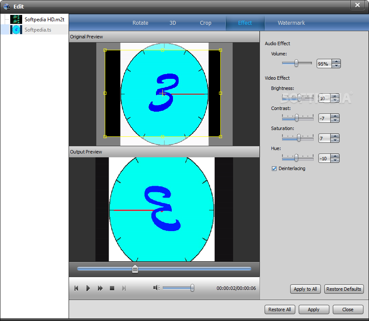Click Restore All button
Image resolution: width=369 pixels, height=321 pixels.
tap(280, 309)
